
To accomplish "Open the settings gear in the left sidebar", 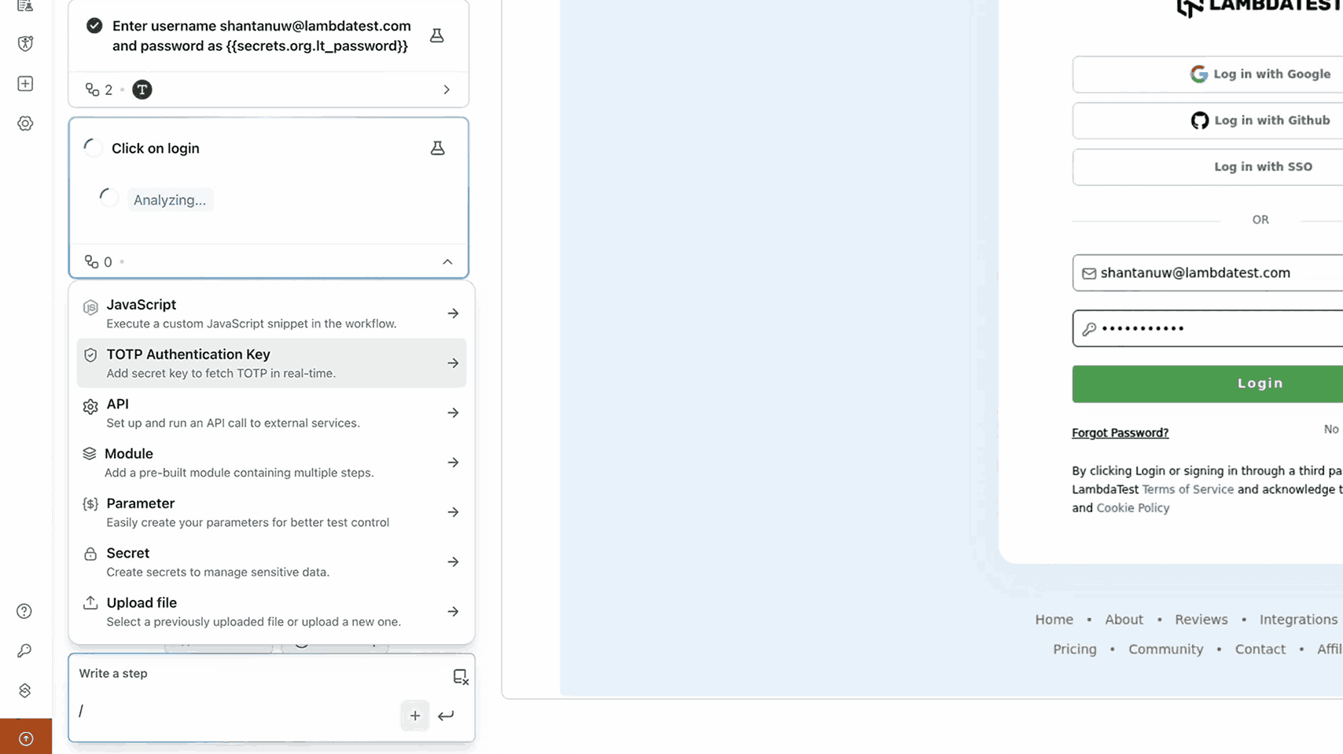I will coord(25,123).
